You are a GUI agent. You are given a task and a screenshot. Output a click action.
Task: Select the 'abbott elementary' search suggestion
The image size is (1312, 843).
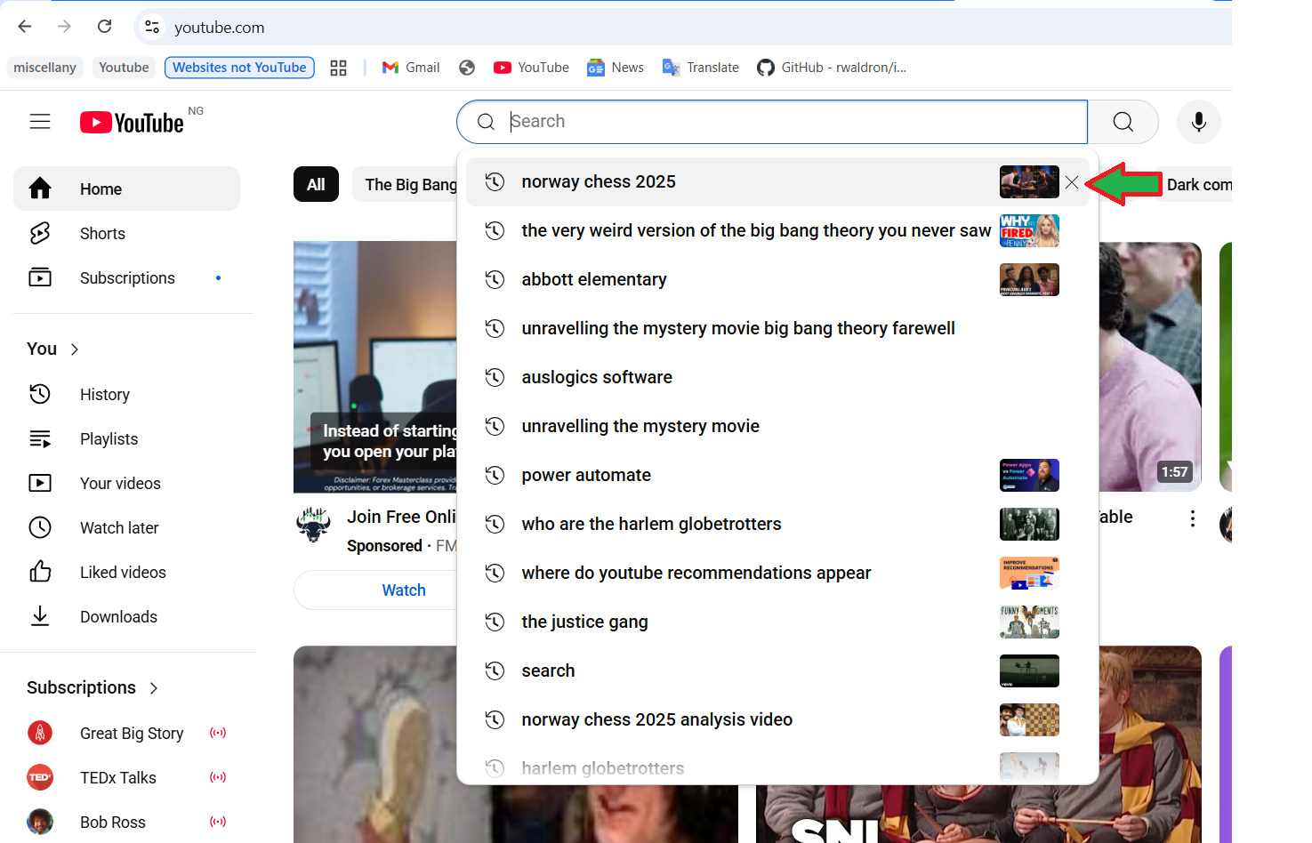[x=594, y=279]
